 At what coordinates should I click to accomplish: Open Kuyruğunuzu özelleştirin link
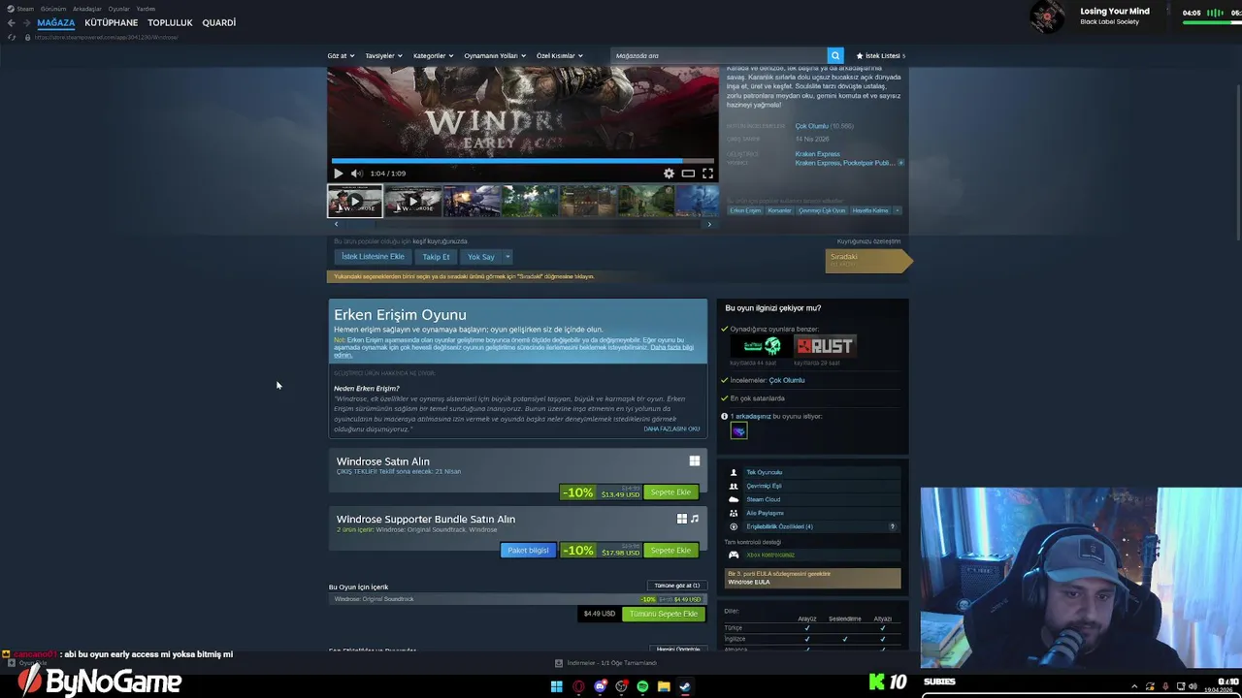(x=868, y=241)
